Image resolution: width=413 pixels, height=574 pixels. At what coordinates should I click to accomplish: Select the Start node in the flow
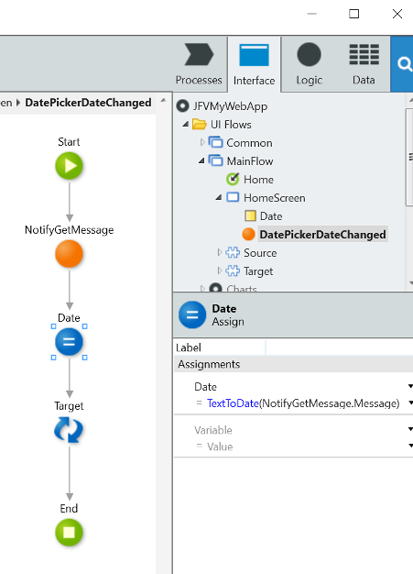pyautogui.click(x=69, y=166)
